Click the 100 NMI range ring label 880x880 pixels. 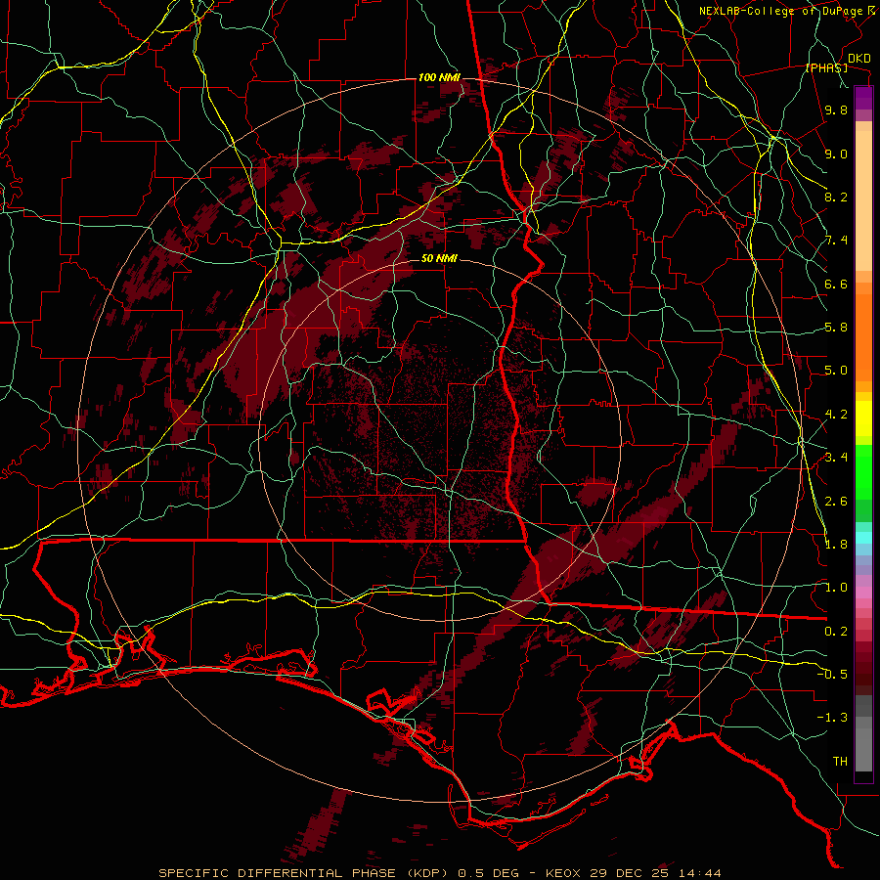439,77
